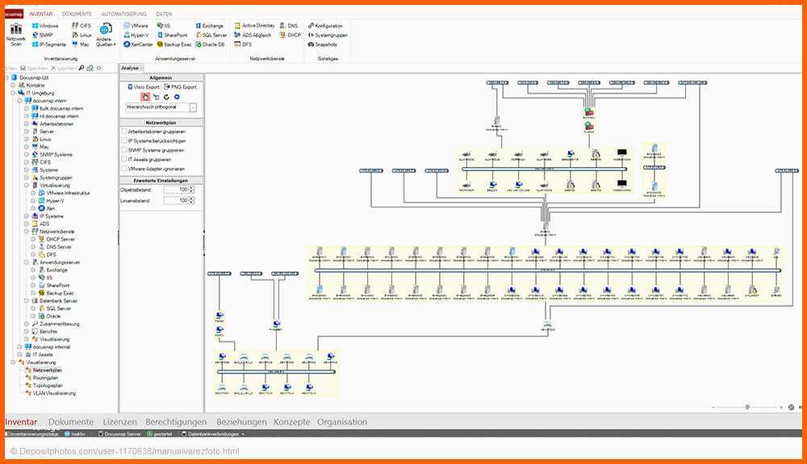The image size is (807, 464).
Task: Collapse the Datenbank Server tree node
Action: pyautogui.click(x=27, y=301)
